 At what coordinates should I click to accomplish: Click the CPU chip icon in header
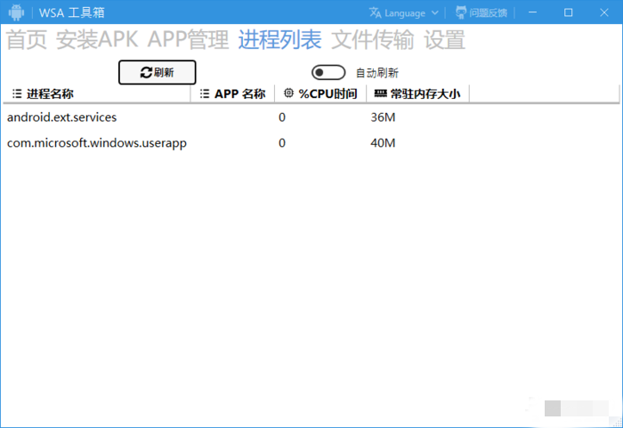(288, 93)
